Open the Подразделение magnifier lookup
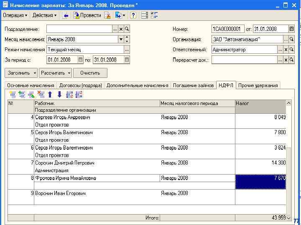The width and height of the screenshot is (301, 225). (x=127, y=29)
